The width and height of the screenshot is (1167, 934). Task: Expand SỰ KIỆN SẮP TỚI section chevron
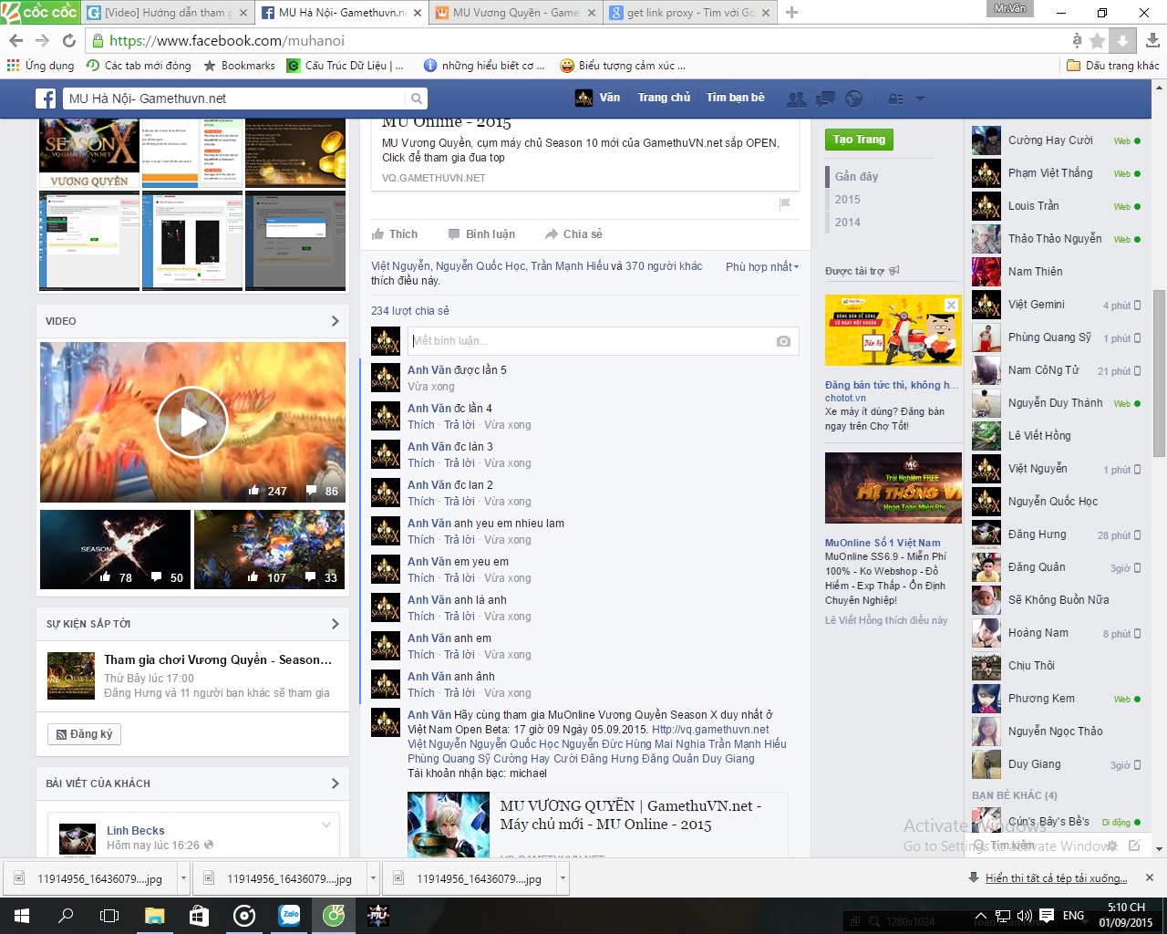pos(335,624)
